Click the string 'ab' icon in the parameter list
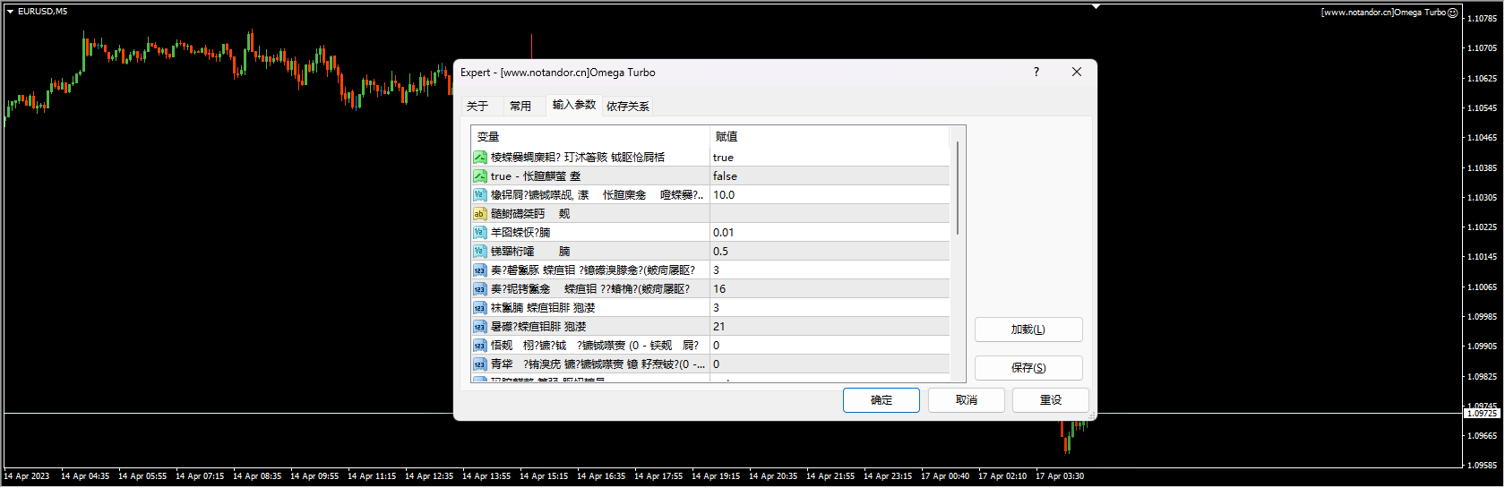The width and height of the screenshot is (1505, 488). coord(480,214)
